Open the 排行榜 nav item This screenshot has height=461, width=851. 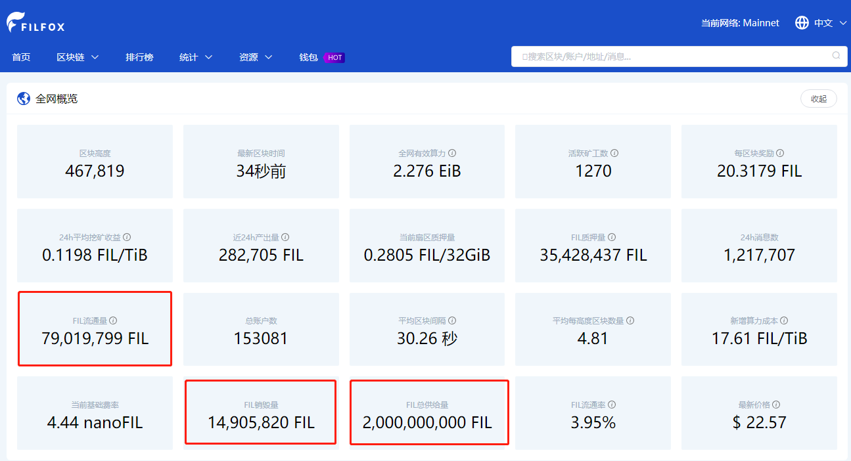139,57
